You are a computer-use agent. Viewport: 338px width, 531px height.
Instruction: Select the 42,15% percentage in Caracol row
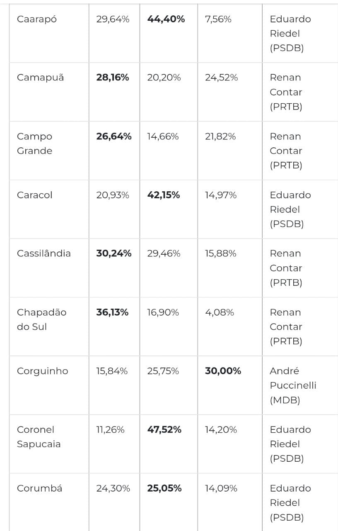click(x=164, y=195)
